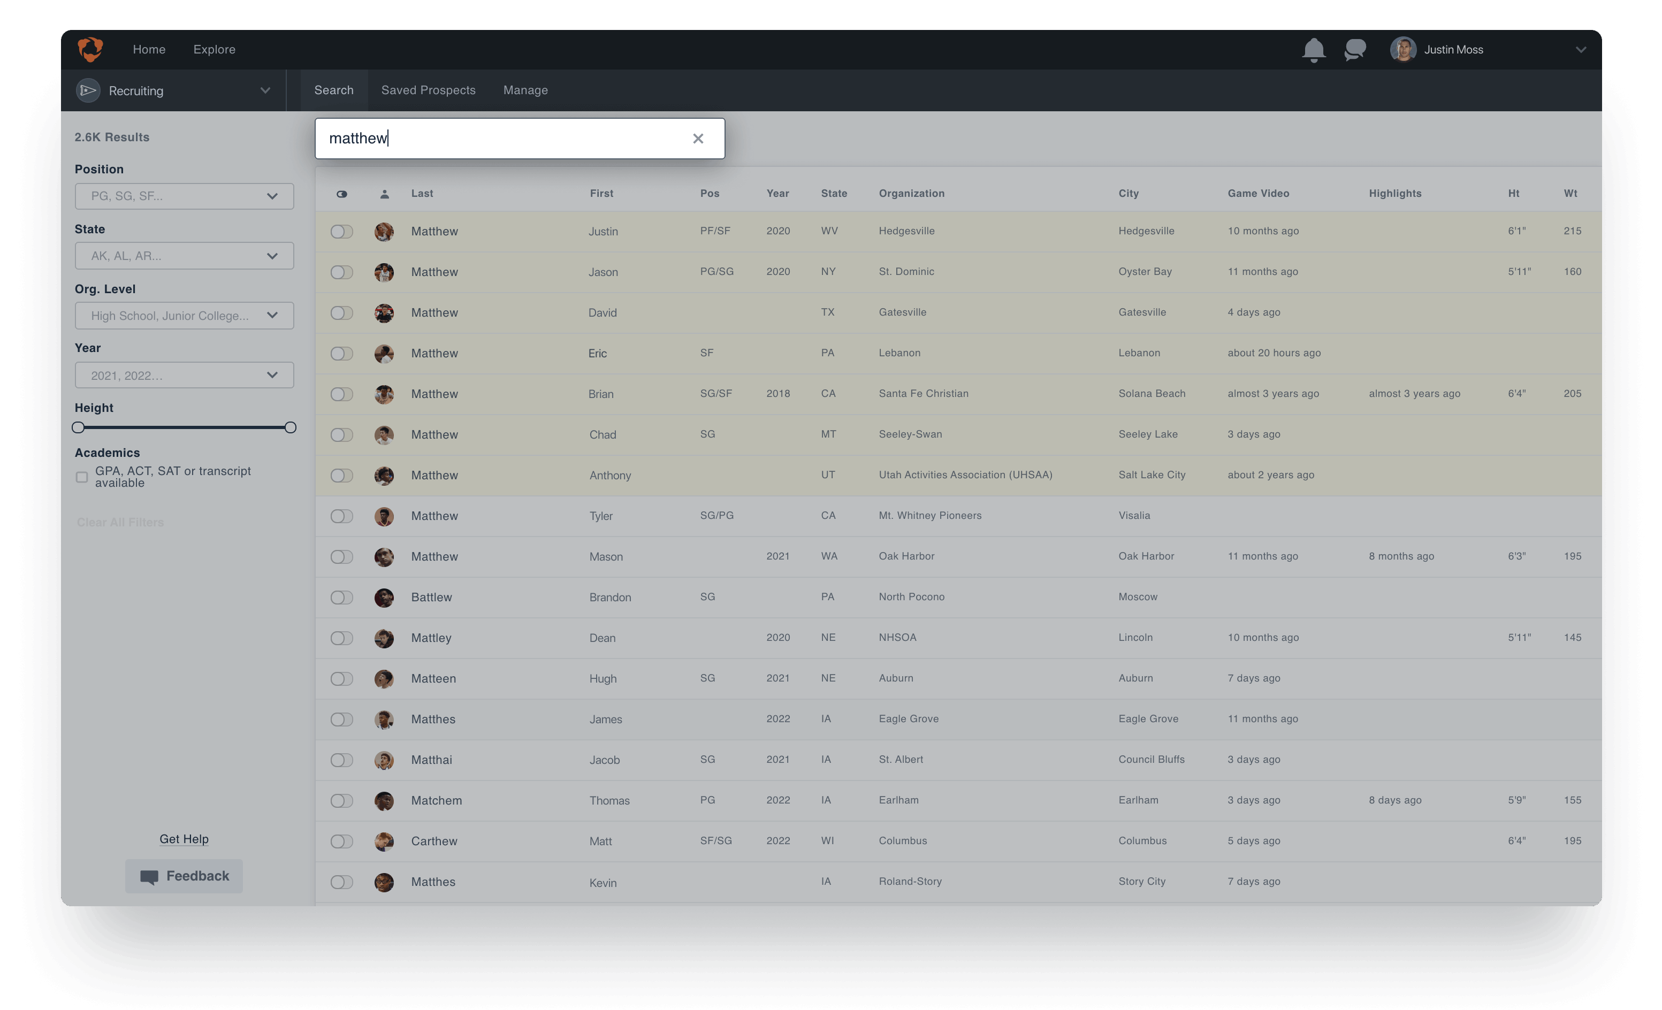This screenshot has height=1010, width=1662.
Task: Click the Get Help link
Action: click(x=184, y=839)
